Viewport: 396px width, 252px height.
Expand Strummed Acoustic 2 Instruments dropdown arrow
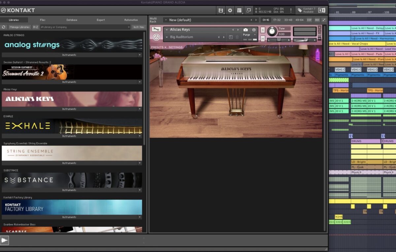pyautogui.click(x=140, y=82)
